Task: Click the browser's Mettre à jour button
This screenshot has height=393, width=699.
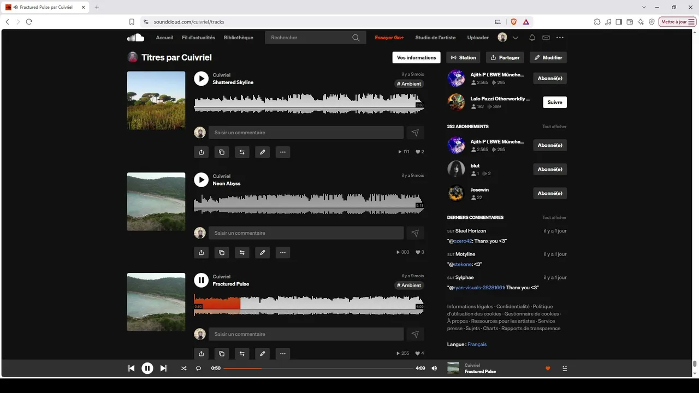Action: coord(678,22)
